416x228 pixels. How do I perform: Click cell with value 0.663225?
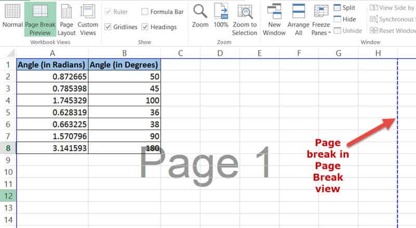53,124
